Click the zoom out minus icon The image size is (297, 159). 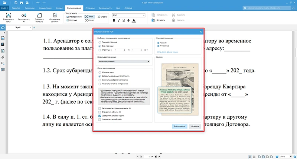click(x=277, y=157)
